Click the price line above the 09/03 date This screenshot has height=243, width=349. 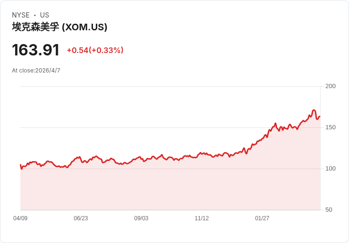tap(141, 158)
